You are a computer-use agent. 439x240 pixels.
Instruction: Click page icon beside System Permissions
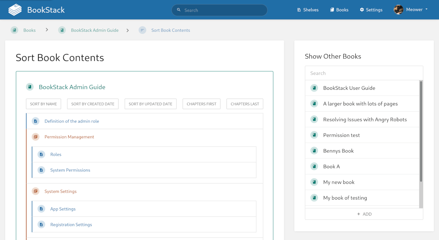click(x=41, y=170)
